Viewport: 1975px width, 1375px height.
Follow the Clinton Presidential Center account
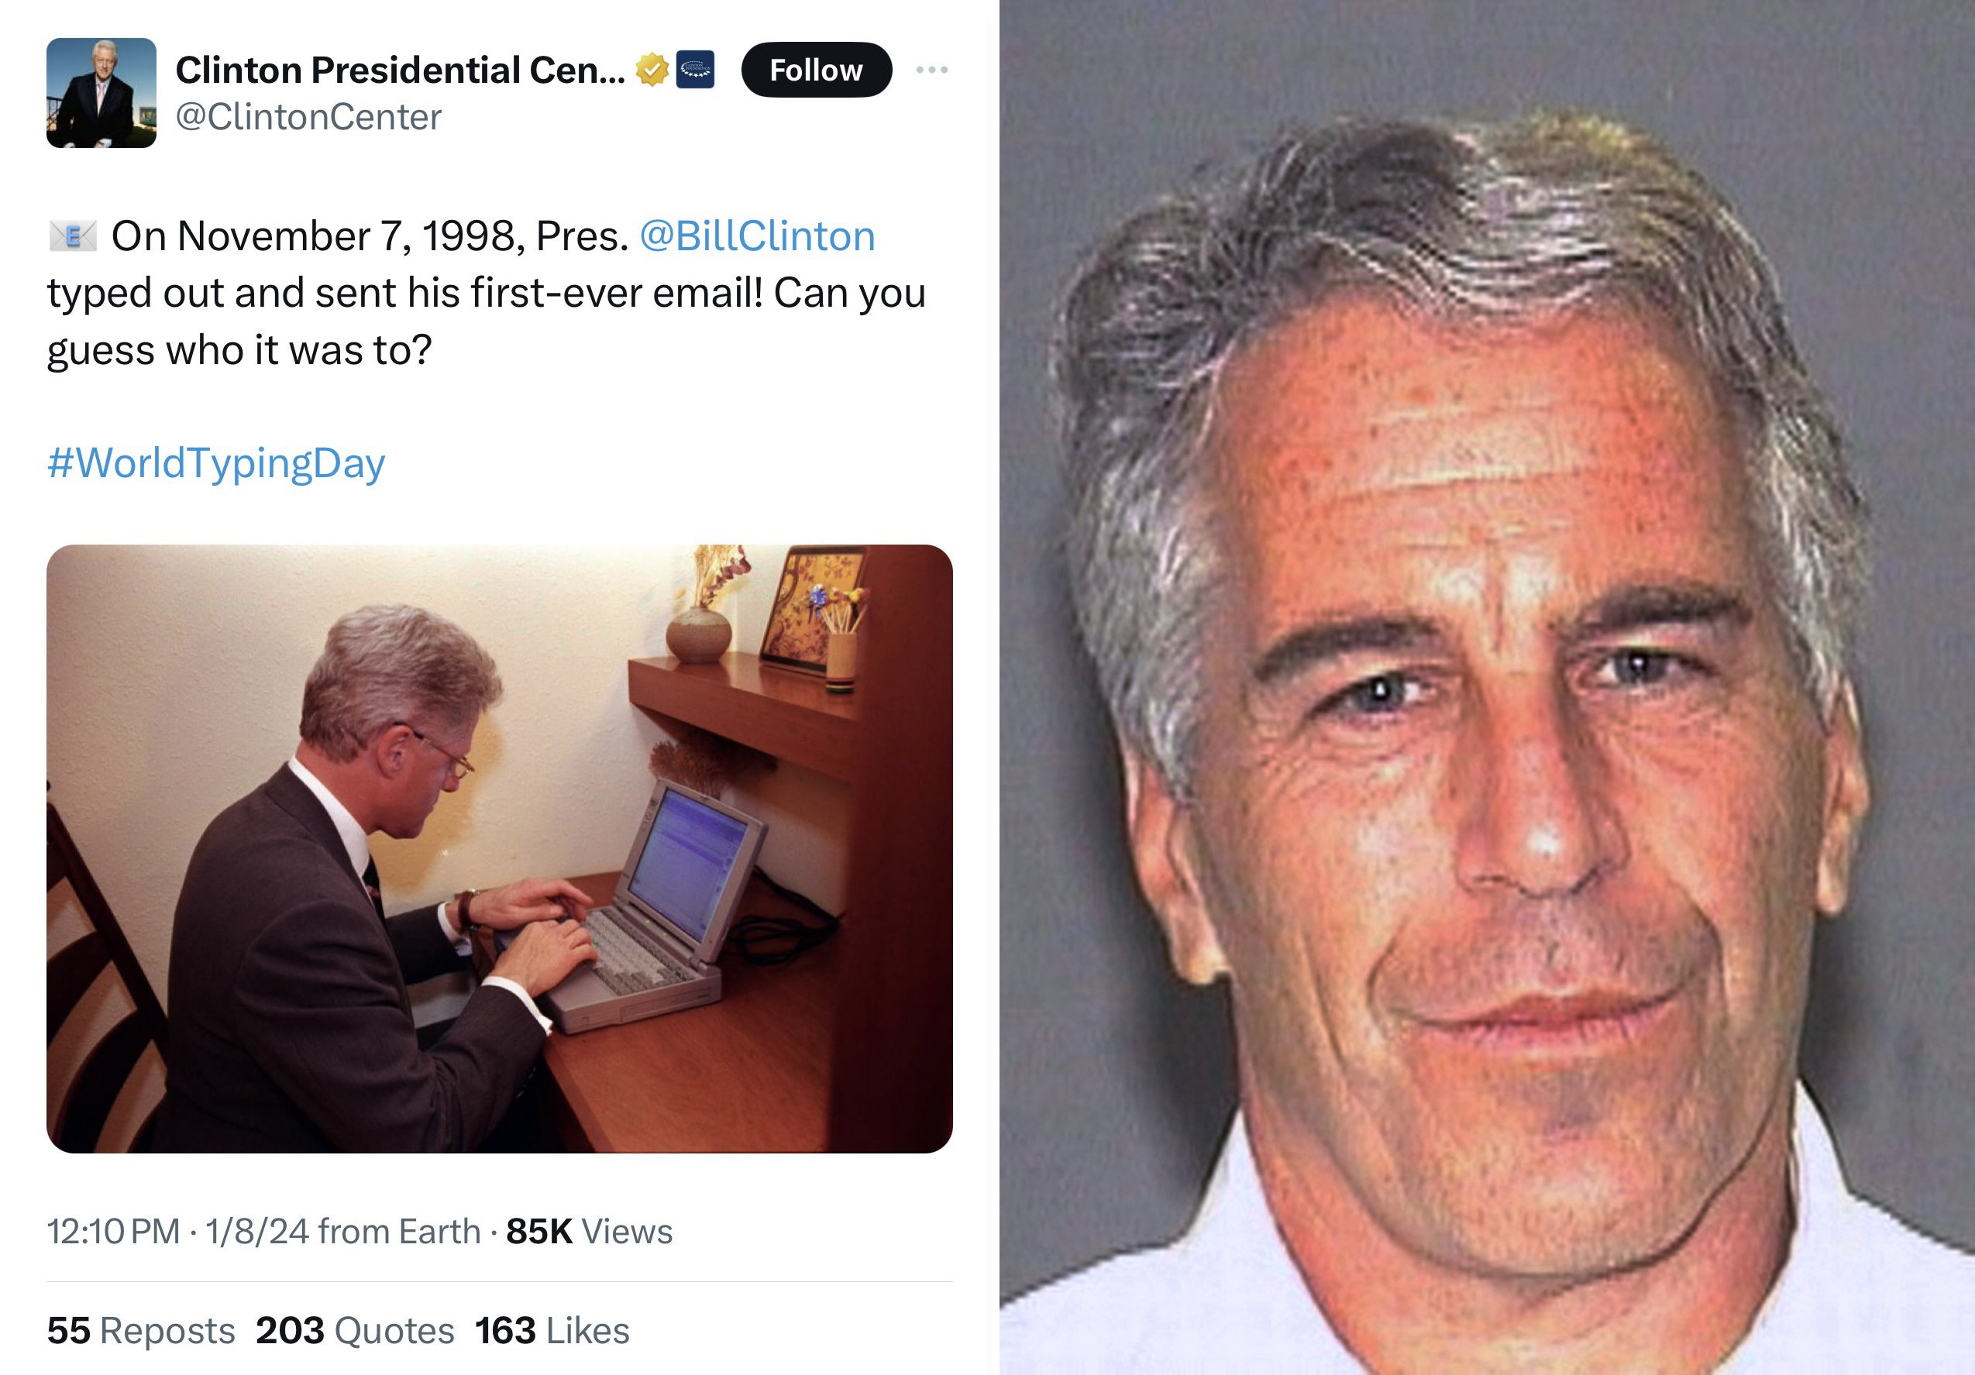click(817, 70)
